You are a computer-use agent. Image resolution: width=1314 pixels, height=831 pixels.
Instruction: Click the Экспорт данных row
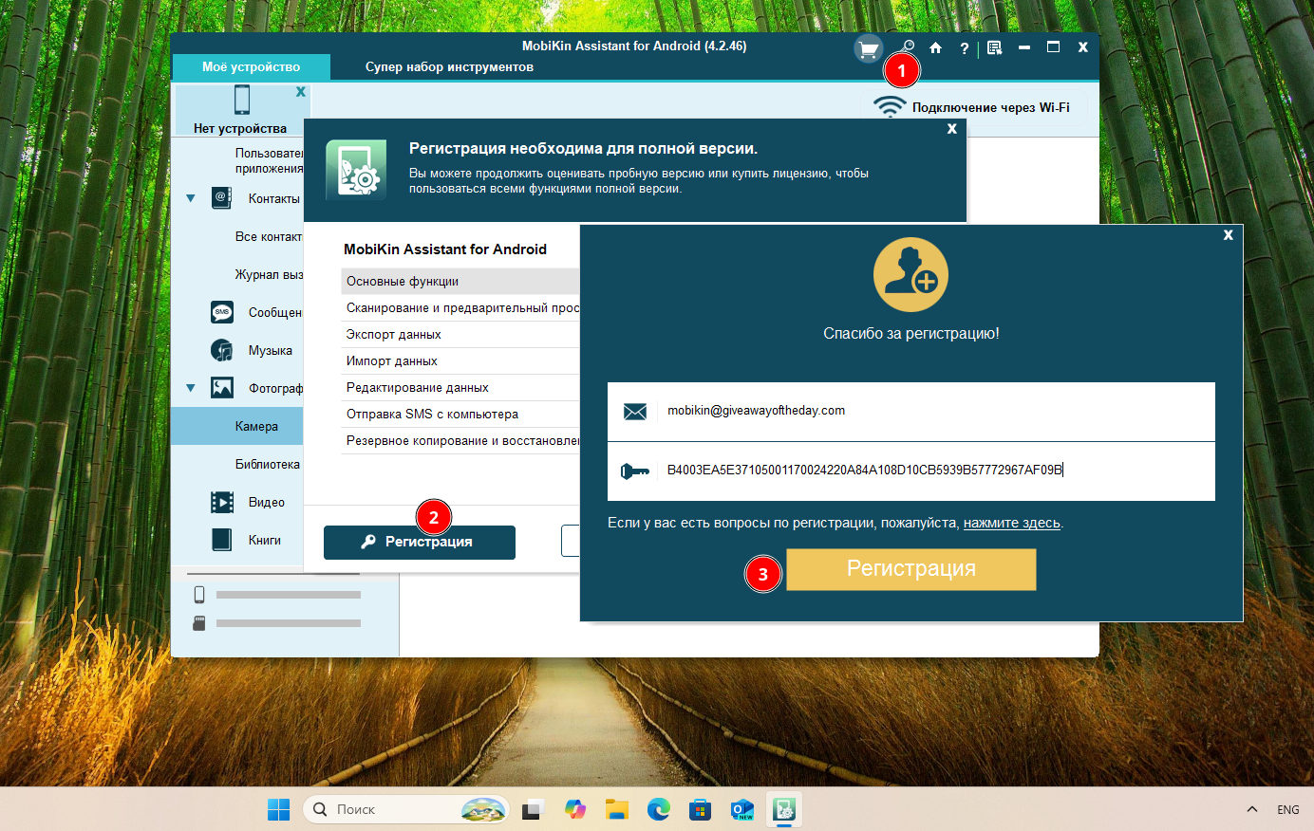[460, 334]
